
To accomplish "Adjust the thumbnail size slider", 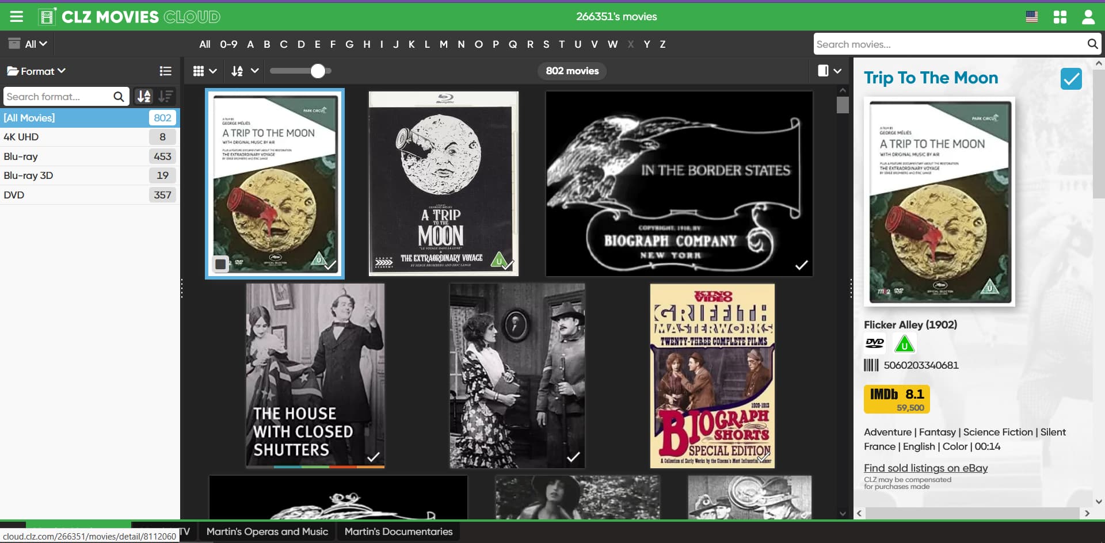I will [318, 71].
